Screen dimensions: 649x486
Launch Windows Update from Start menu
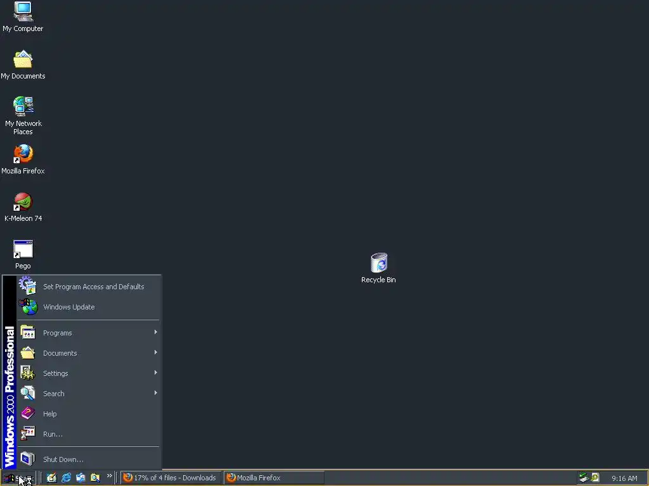pyautogui.click(x=88, y=307)
